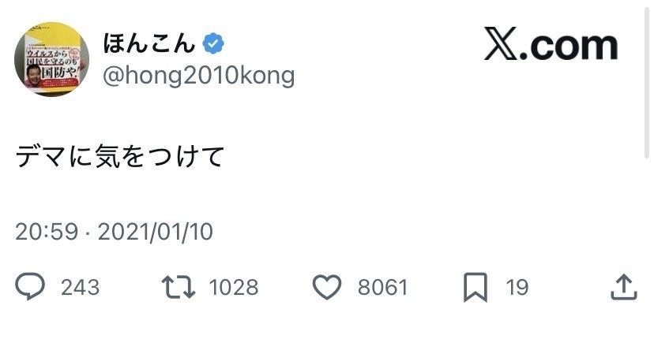Click the 19 bookmarks count
Viewport: 654px width, 339px height.
click(517, 288)
